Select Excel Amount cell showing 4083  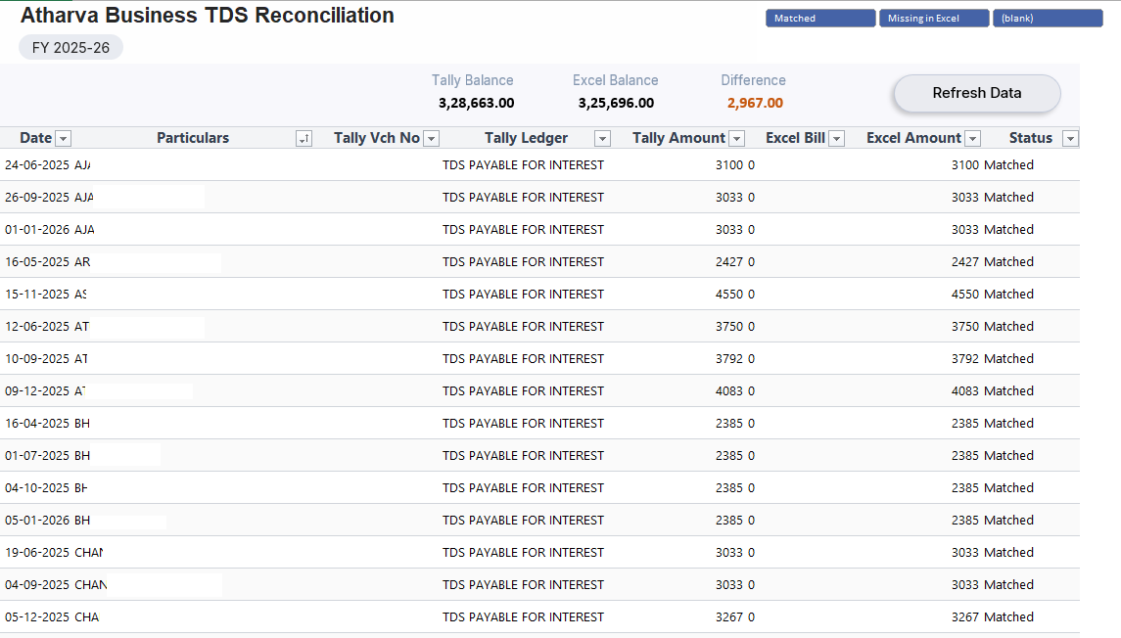964,391
